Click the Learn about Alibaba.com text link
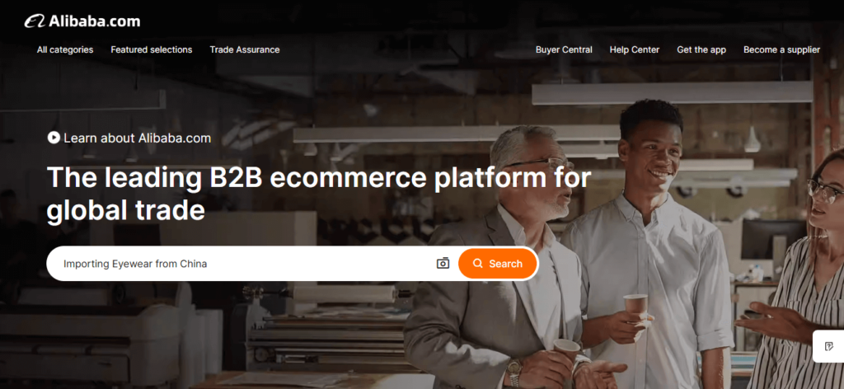Screen dimensions: 844x389 (138, 138)
